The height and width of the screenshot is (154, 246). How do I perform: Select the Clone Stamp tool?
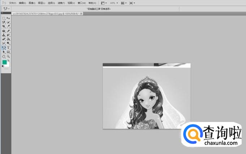pyautogui.click(x=4, y=35)
